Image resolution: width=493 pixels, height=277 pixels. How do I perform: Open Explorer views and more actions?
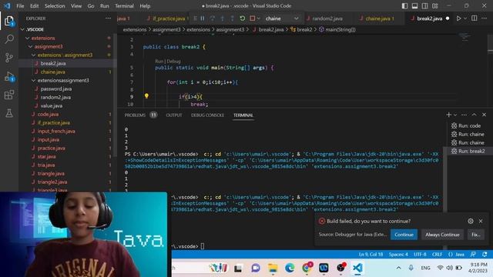(x=108, y=18)
